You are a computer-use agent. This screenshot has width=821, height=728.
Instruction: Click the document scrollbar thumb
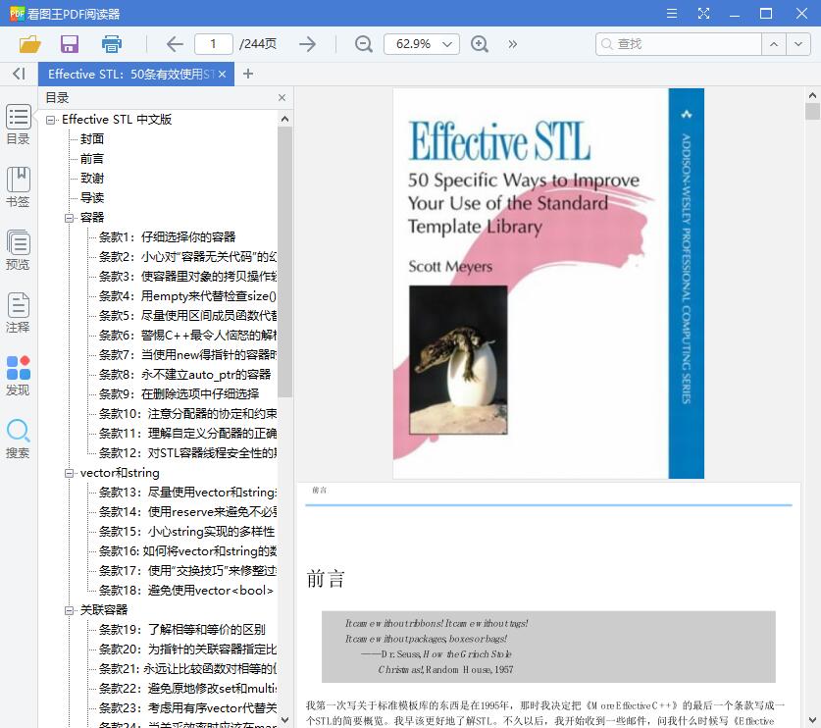[x=812, y=112]
